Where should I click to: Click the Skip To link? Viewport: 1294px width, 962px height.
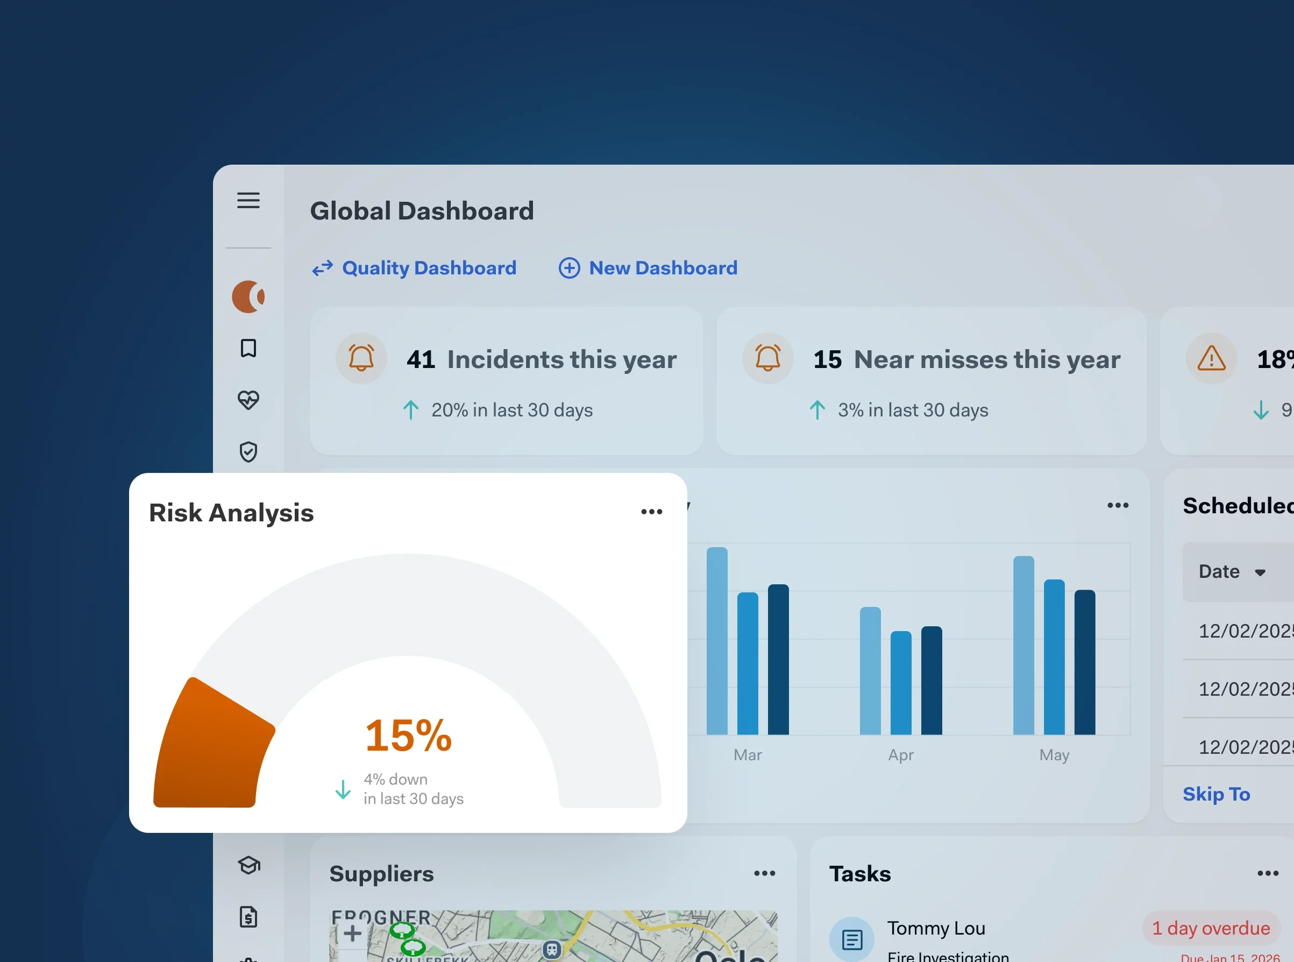point(1216,794)
